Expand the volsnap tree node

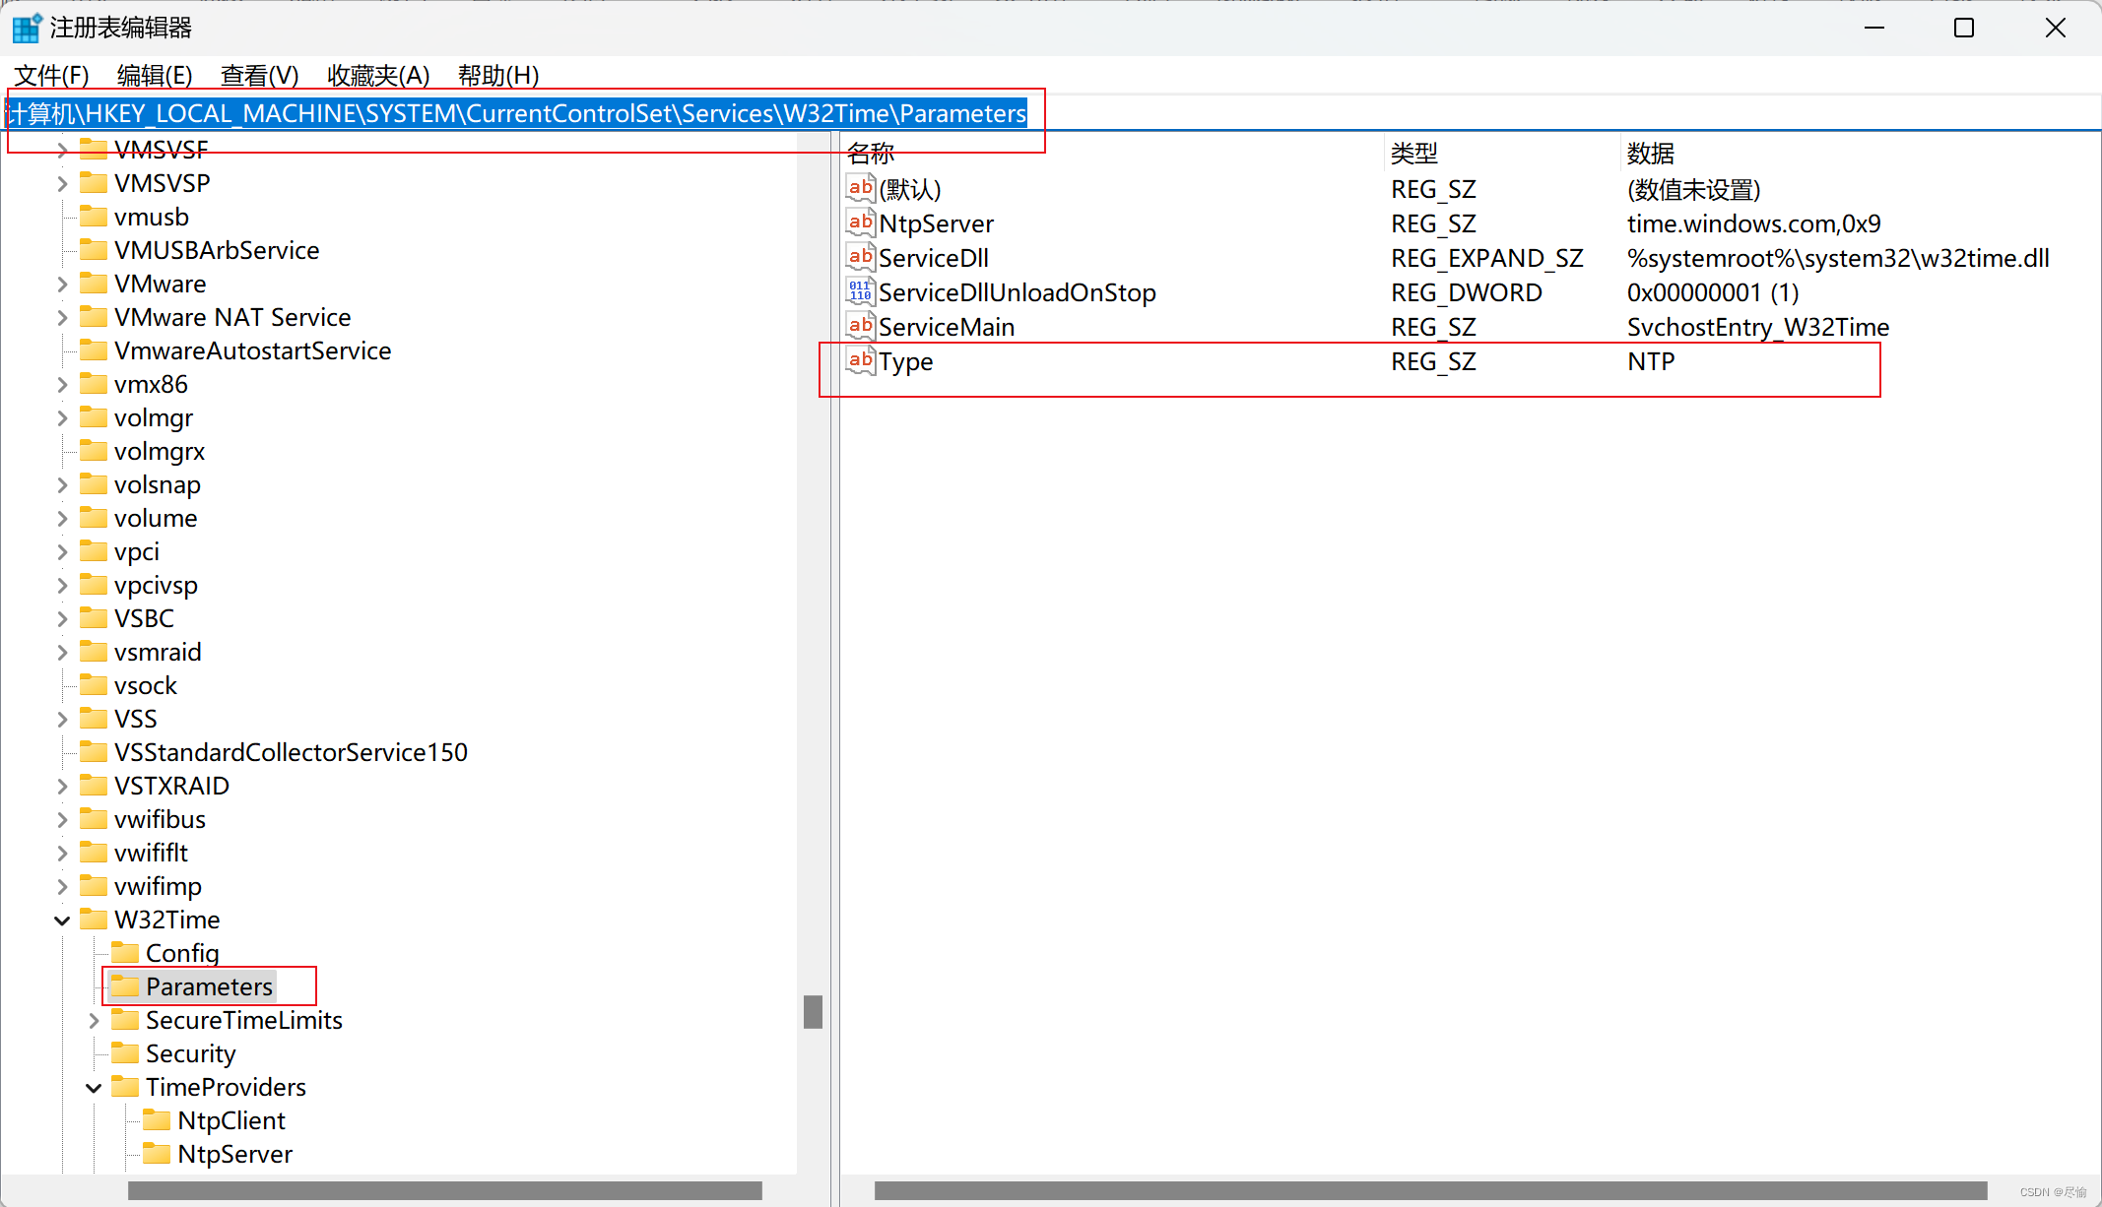pyautogui.click(x=62, y=485)
